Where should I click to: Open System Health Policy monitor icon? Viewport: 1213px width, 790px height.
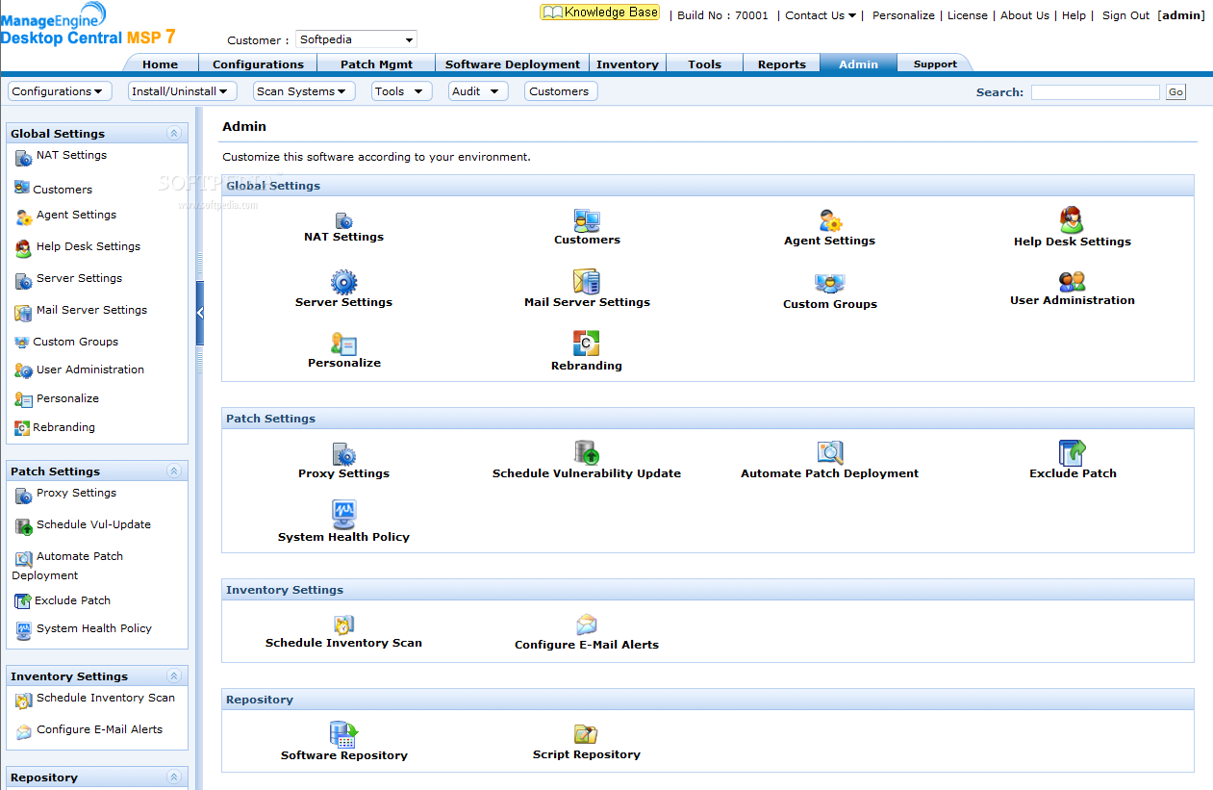(343, 515)
